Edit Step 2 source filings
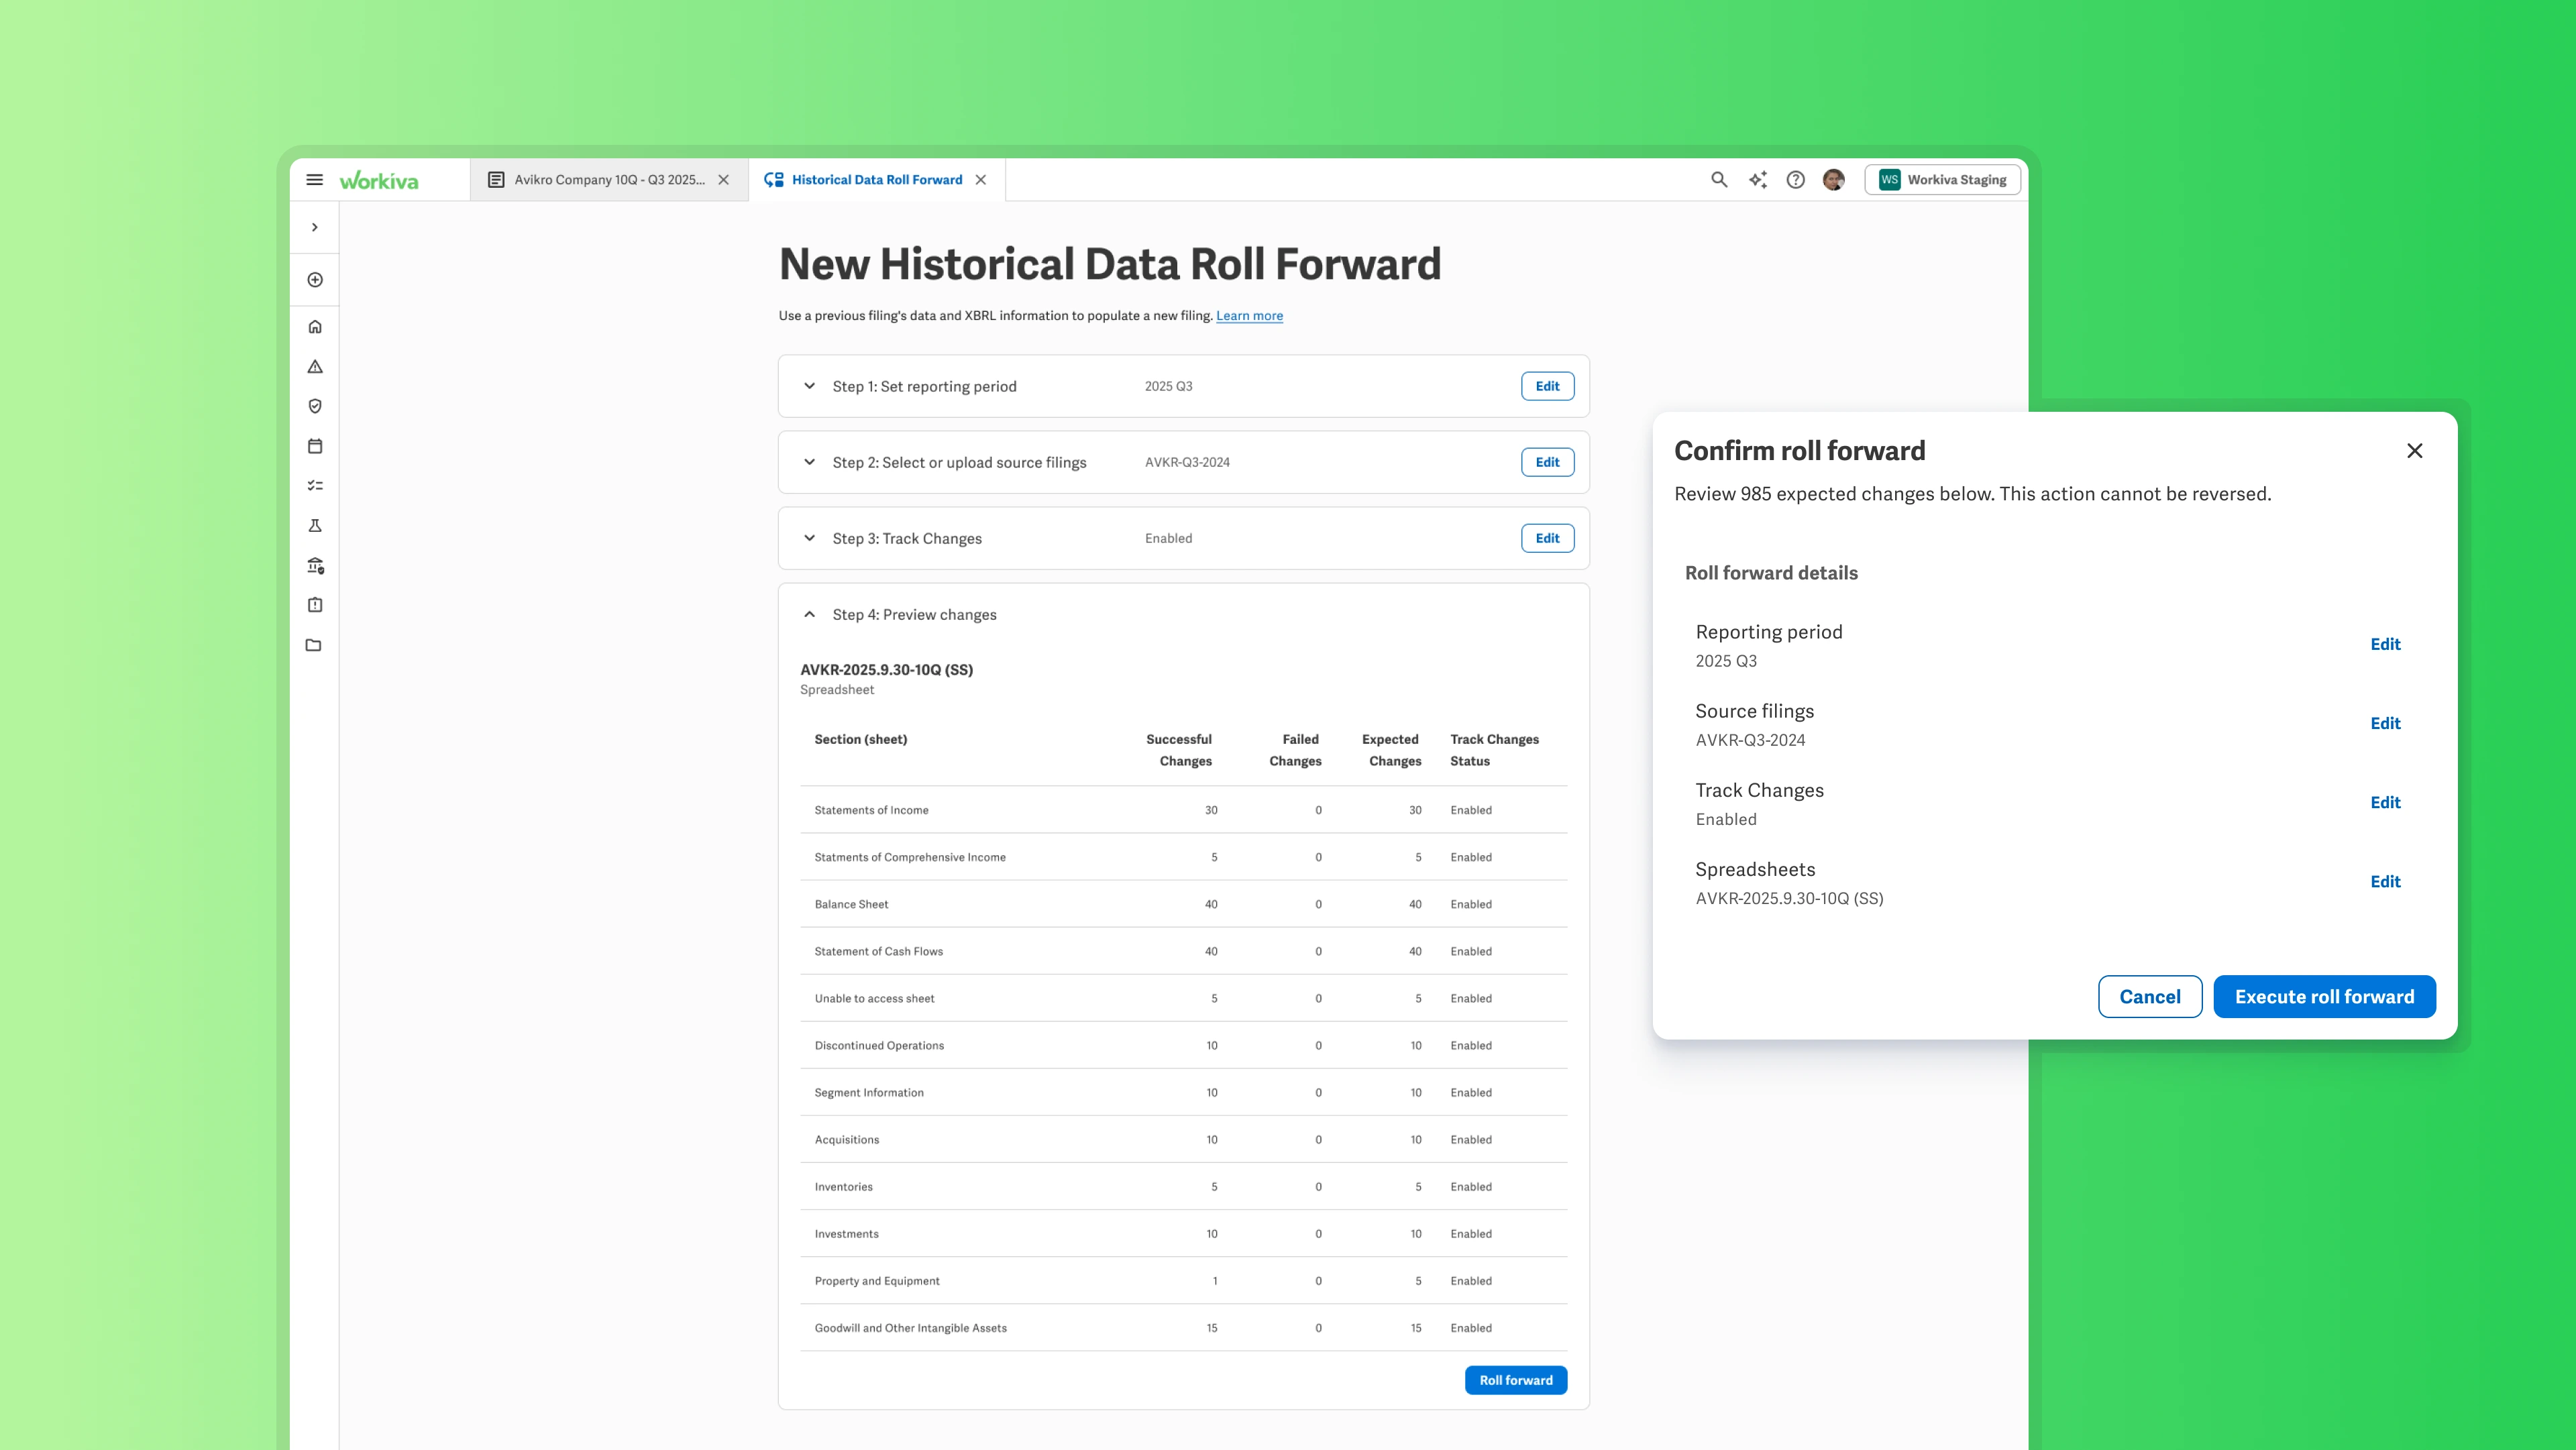 [x=1547, y=462]
